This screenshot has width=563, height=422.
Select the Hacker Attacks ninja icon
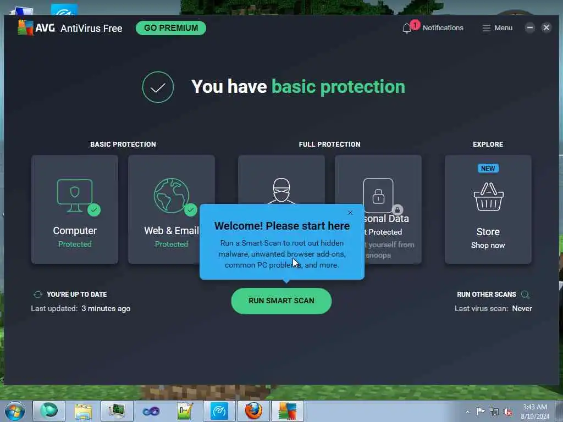[x=281, y=191]
